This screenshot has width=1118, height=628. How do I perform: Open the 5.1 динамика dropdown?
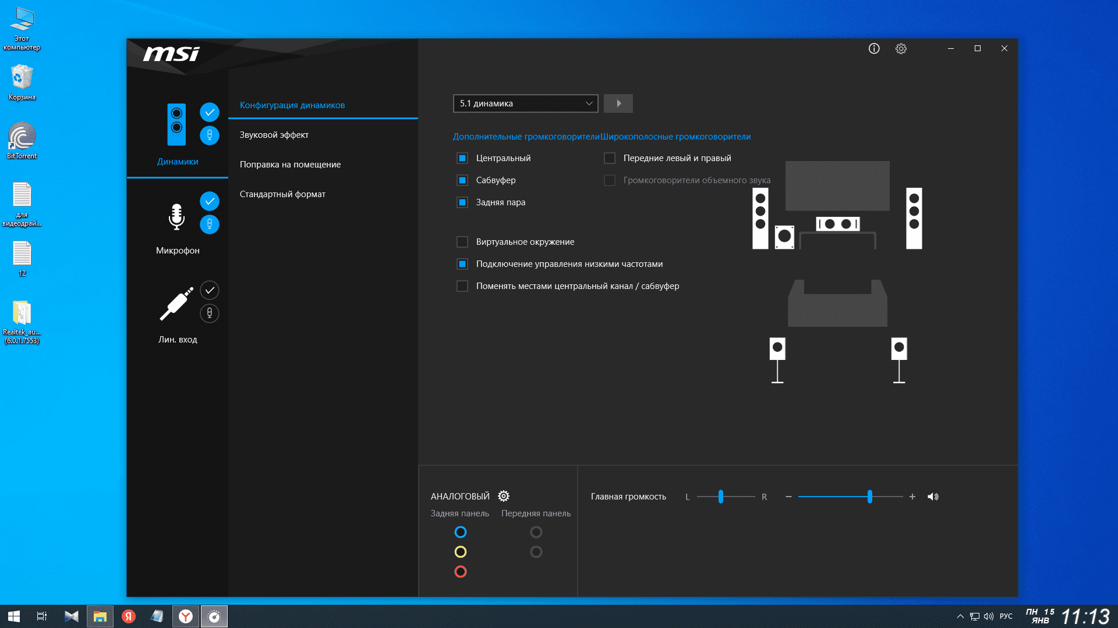coord(525,104)
